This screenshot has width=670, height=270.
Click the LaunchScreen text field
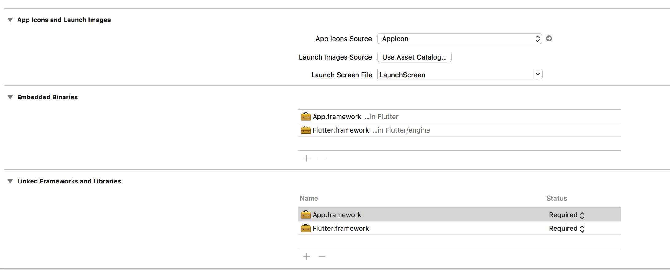click(x=455, y=75)
